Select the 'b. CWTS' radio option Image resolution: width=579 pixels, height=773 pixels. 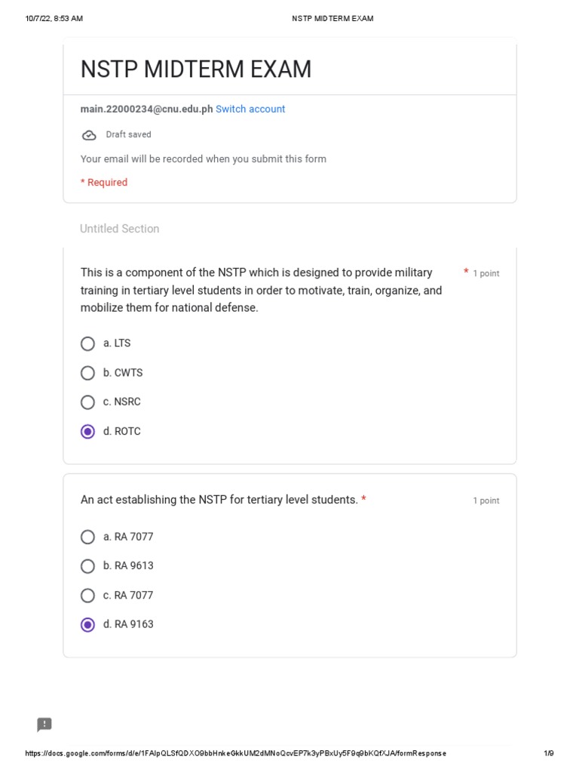(x=88, y=373)
